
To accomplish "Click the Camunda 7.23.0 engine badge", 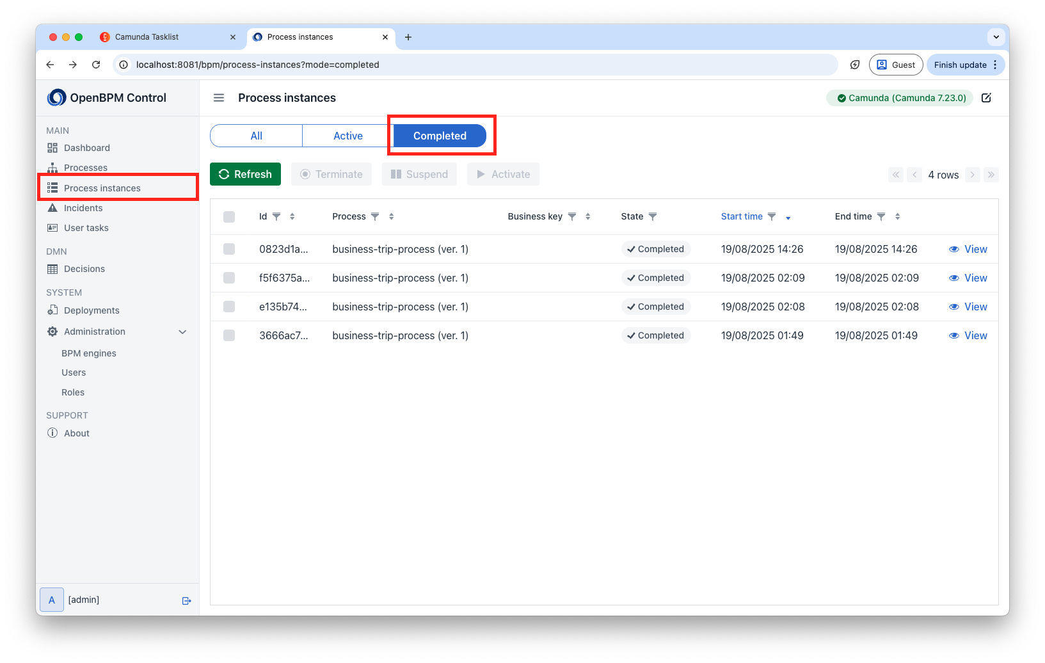I will 900,98.
